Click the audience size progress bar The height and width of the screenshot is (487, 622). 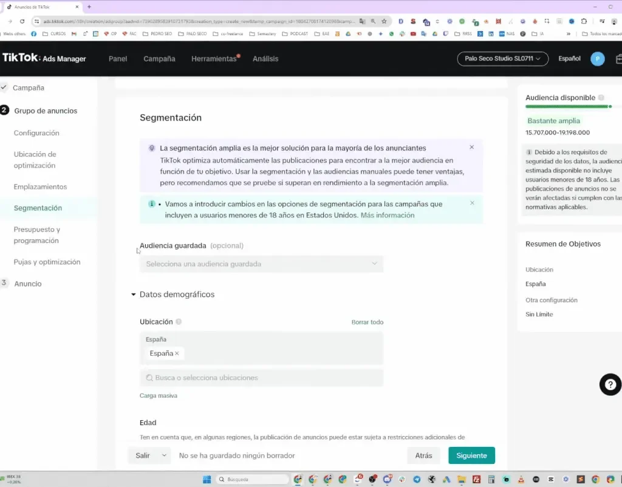pyautogui.click(x=569, y=106)
